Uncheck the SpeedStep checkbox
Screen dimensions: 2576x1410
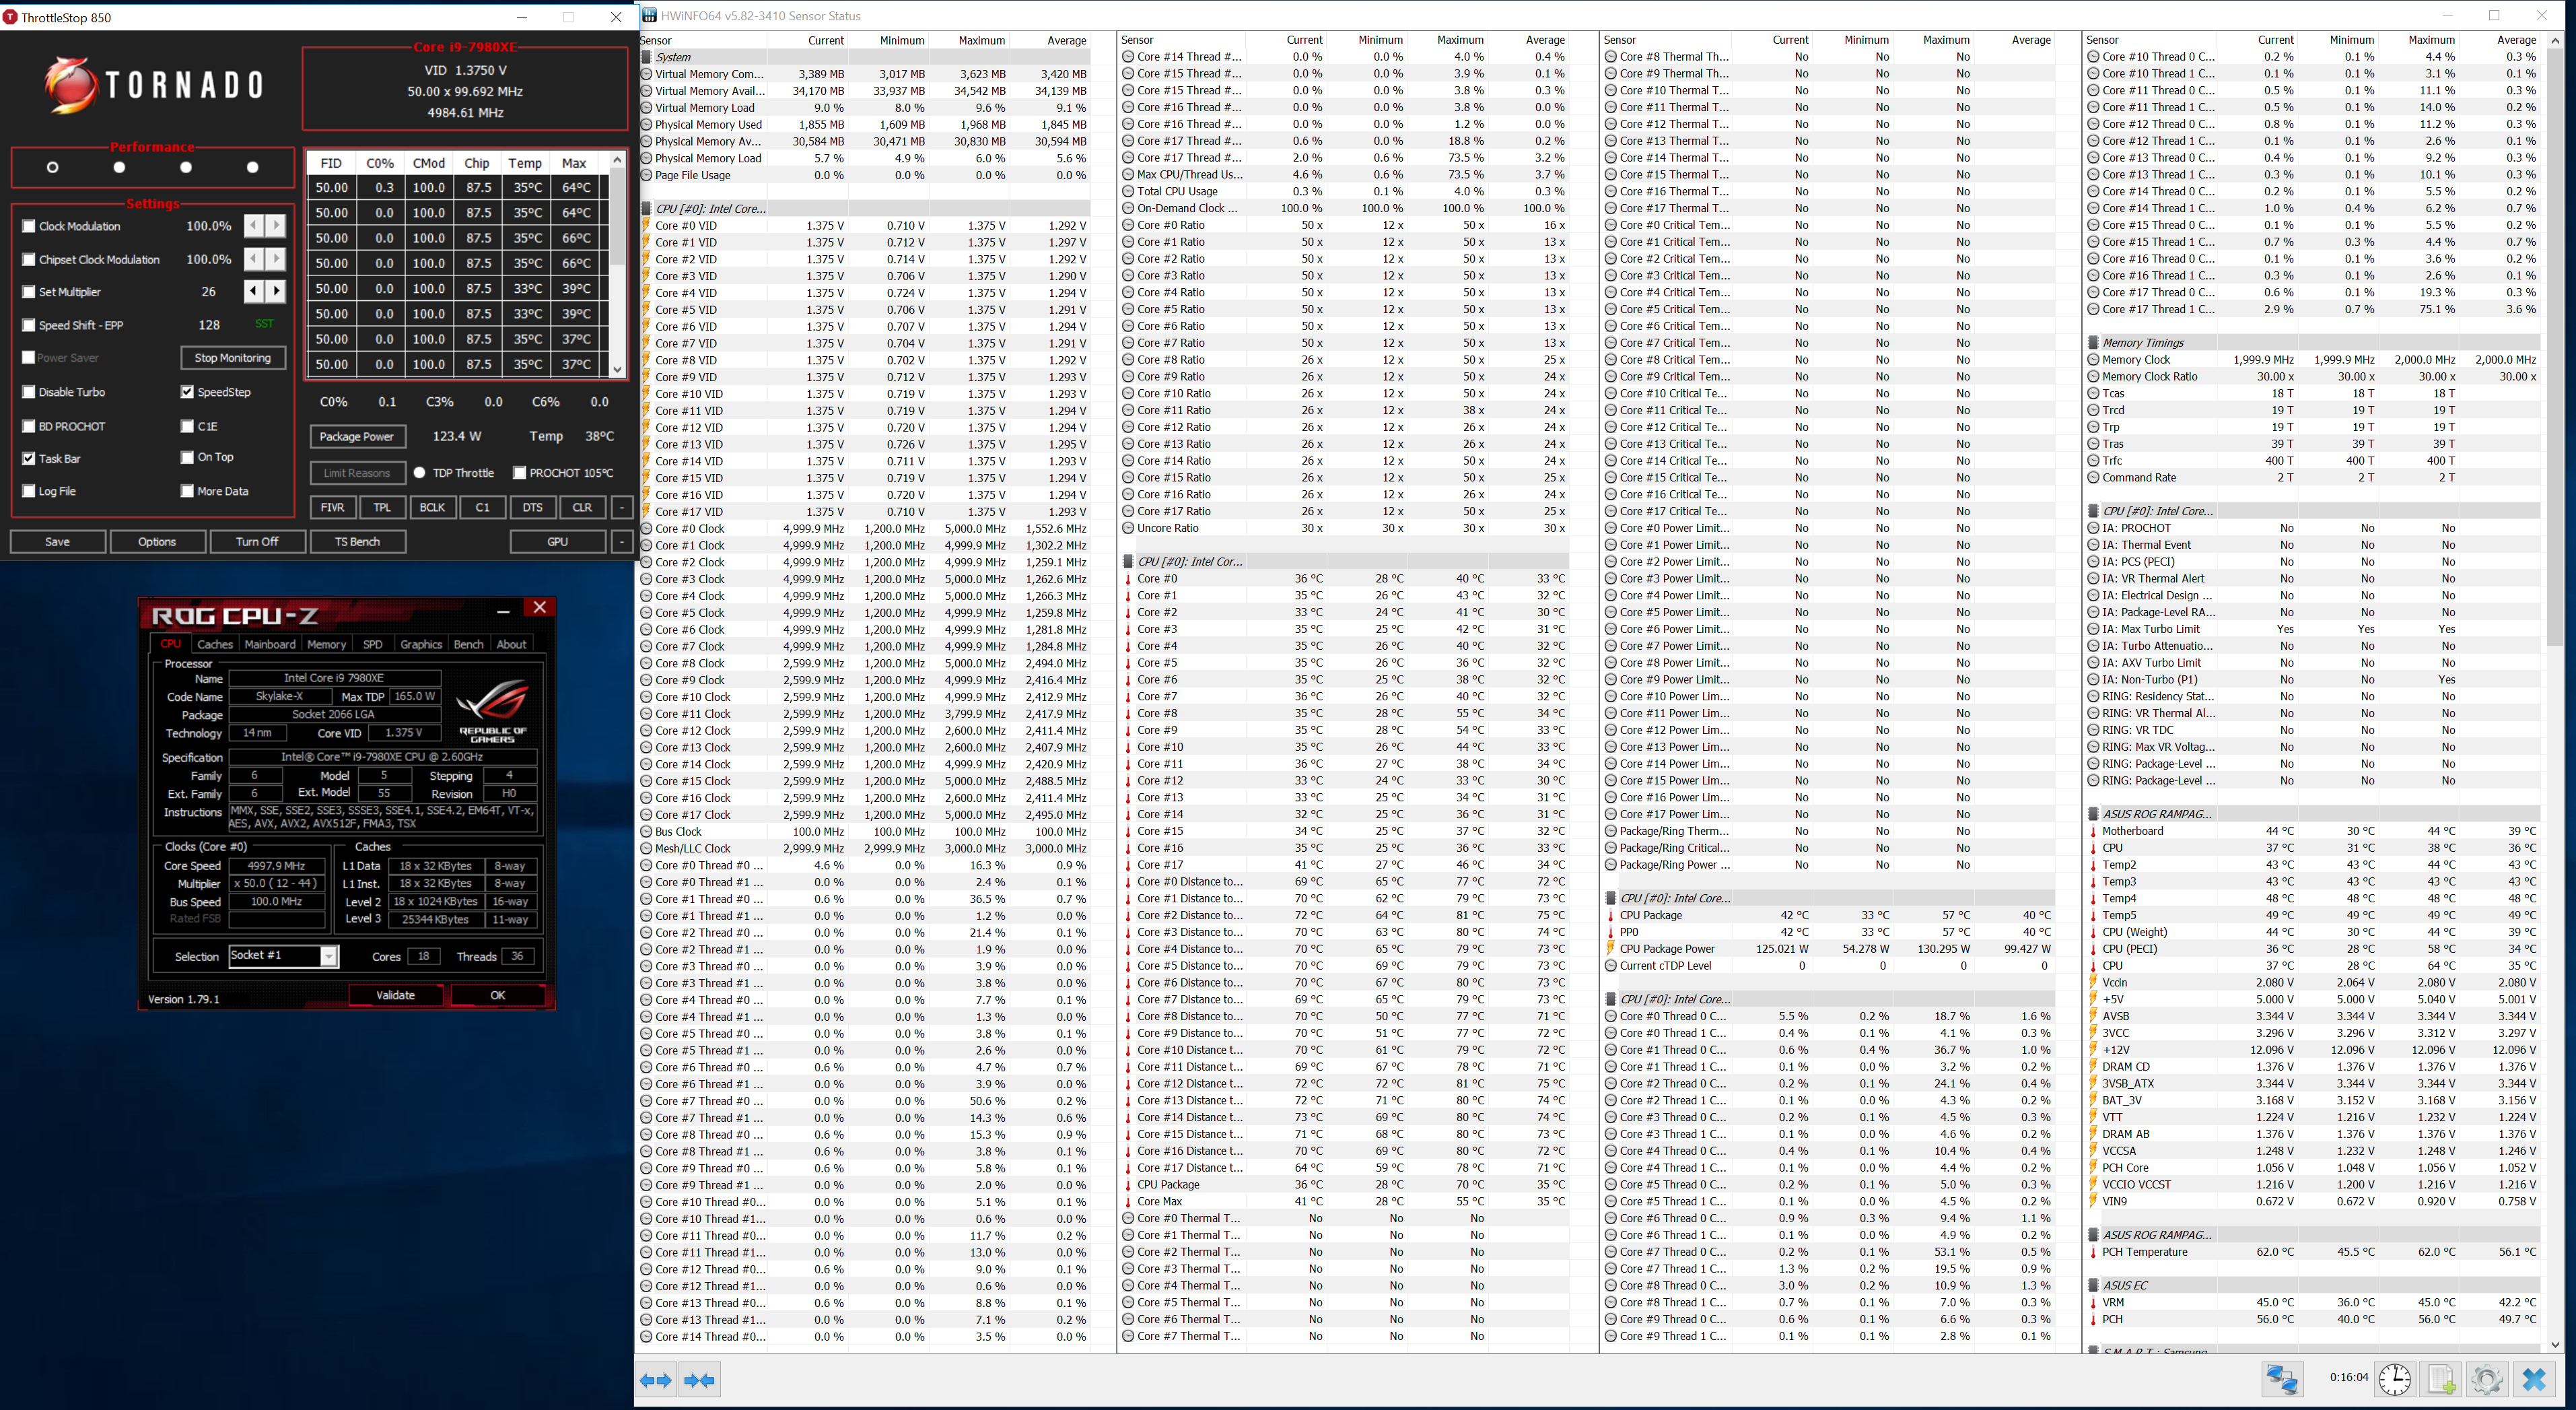pyautogui.click(x=187, y=393)
